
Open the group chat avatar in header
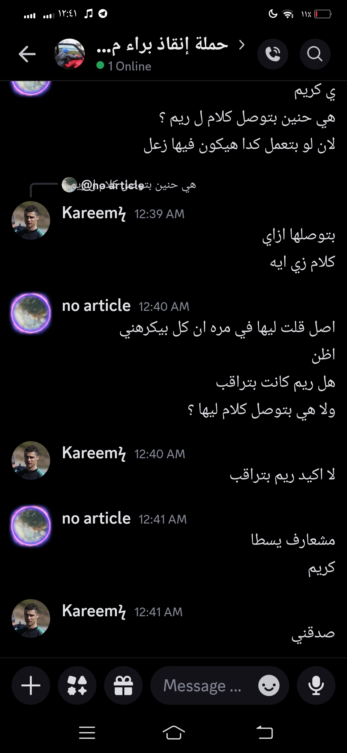(69, 54)
